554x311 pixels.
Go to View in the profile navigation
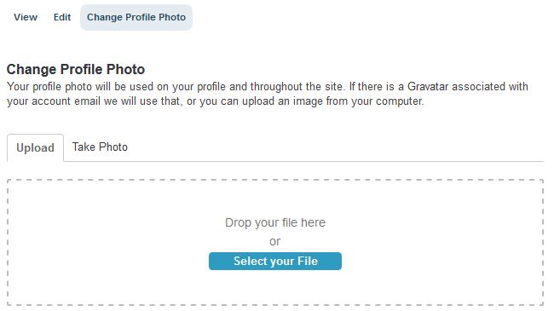(x=26, y=17)
